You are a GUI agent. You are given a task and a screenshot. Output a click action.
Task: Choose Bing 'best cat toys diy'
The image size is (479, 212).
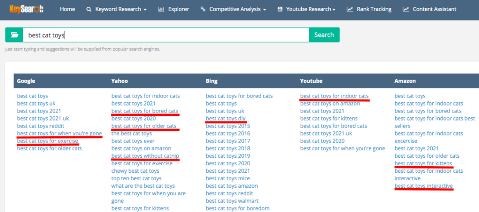(226, 118)
